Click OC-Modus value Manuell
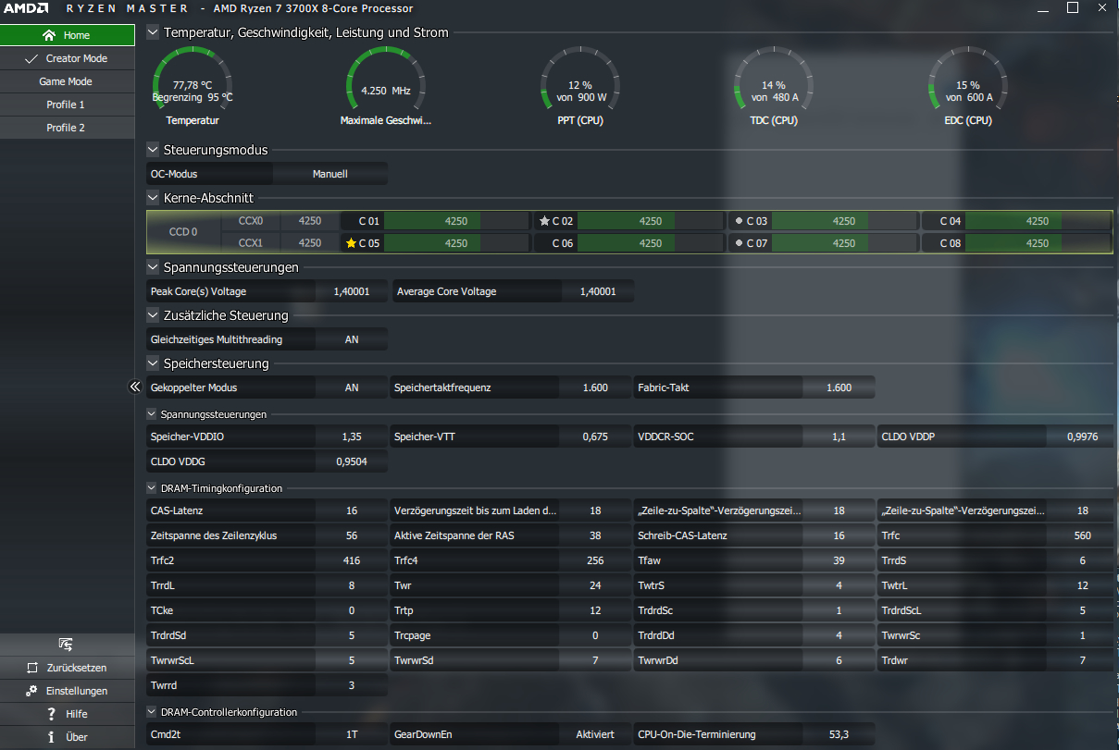1119x750 pixels. click(329, 174)
